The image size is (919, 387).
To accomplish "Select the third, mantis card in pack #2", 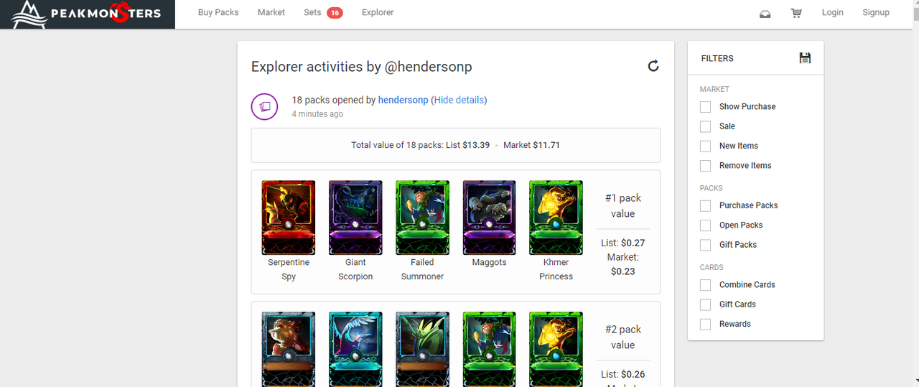I will [422, 349].
